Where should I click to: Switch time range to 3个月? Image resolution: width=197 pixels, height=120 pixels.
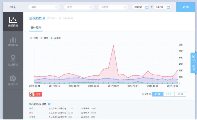click(x=169, y=94)
